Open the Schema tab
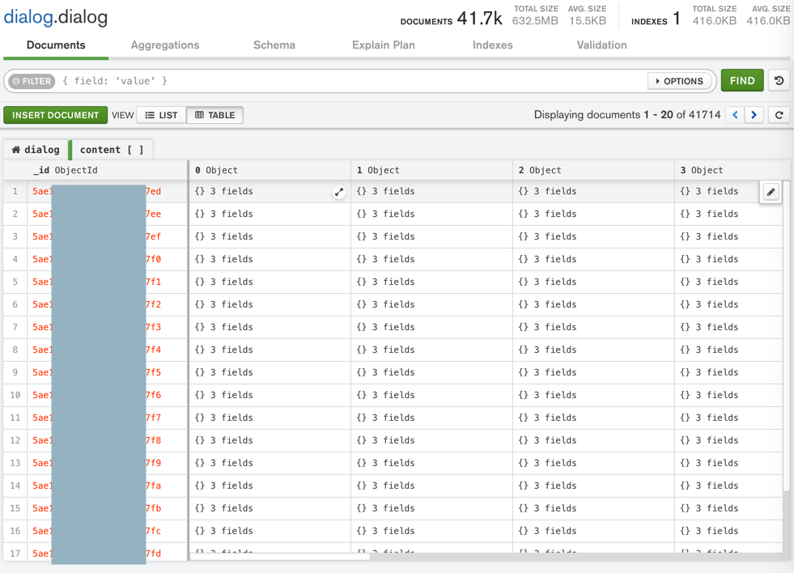794x573 pixels. tap(274, 45)
